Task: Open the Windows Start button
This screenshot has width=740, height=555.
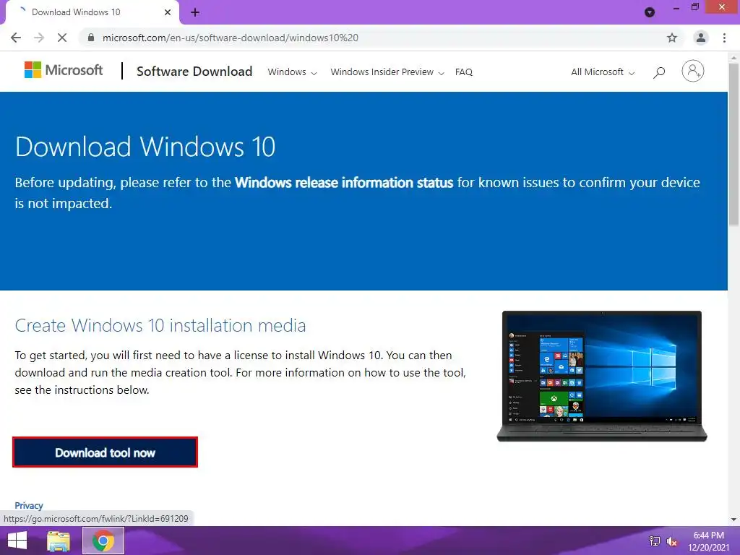Action: coord(17,541)
